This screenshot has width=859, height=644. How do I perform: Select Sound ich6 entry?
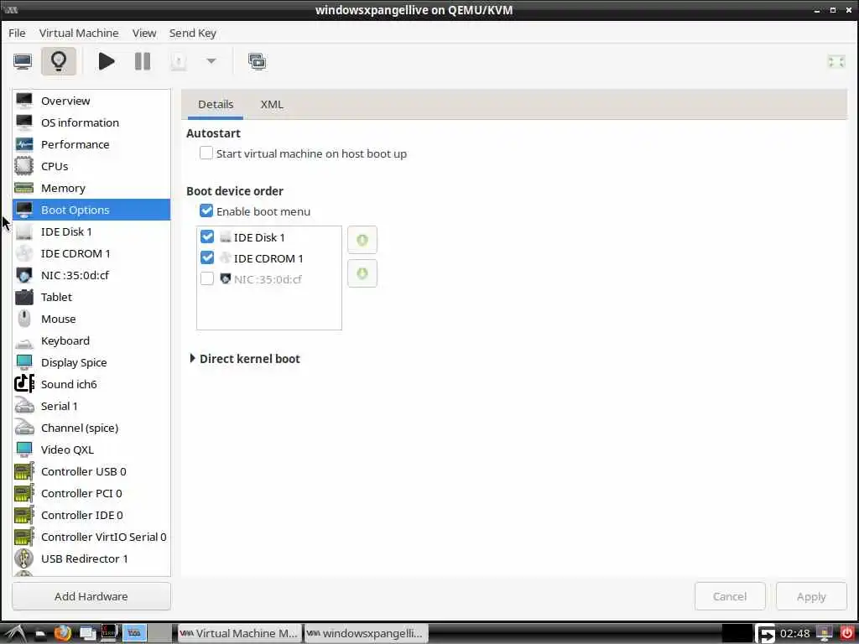(x=91, y=384)
